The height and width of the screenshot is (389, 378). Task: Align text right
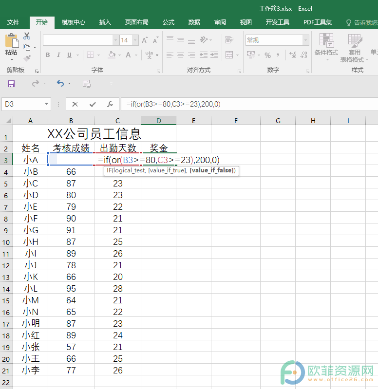pyautogui.click(x=191, y=55)
